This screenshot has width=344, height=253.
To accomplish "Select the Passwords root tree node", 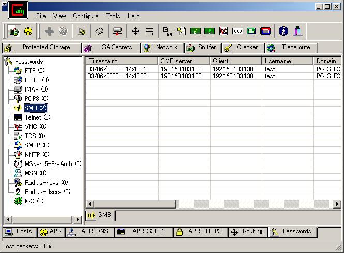I will click(29, 62).
